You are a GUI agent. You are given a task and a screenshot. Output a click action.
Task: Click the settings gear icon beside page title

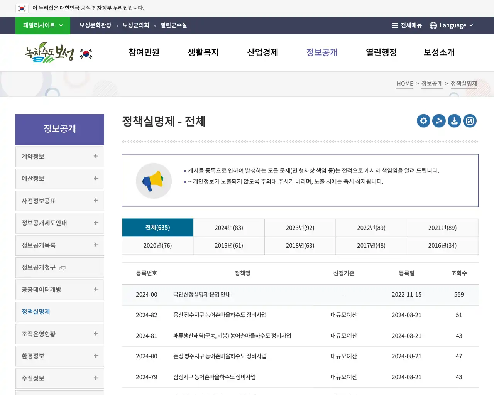point(423,121)
